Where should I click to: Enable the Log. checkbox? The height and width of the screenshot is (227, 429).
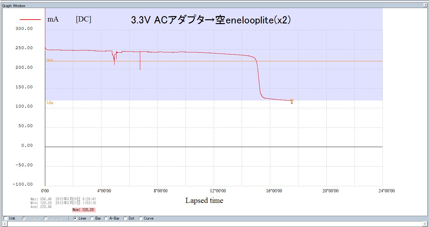5,218
